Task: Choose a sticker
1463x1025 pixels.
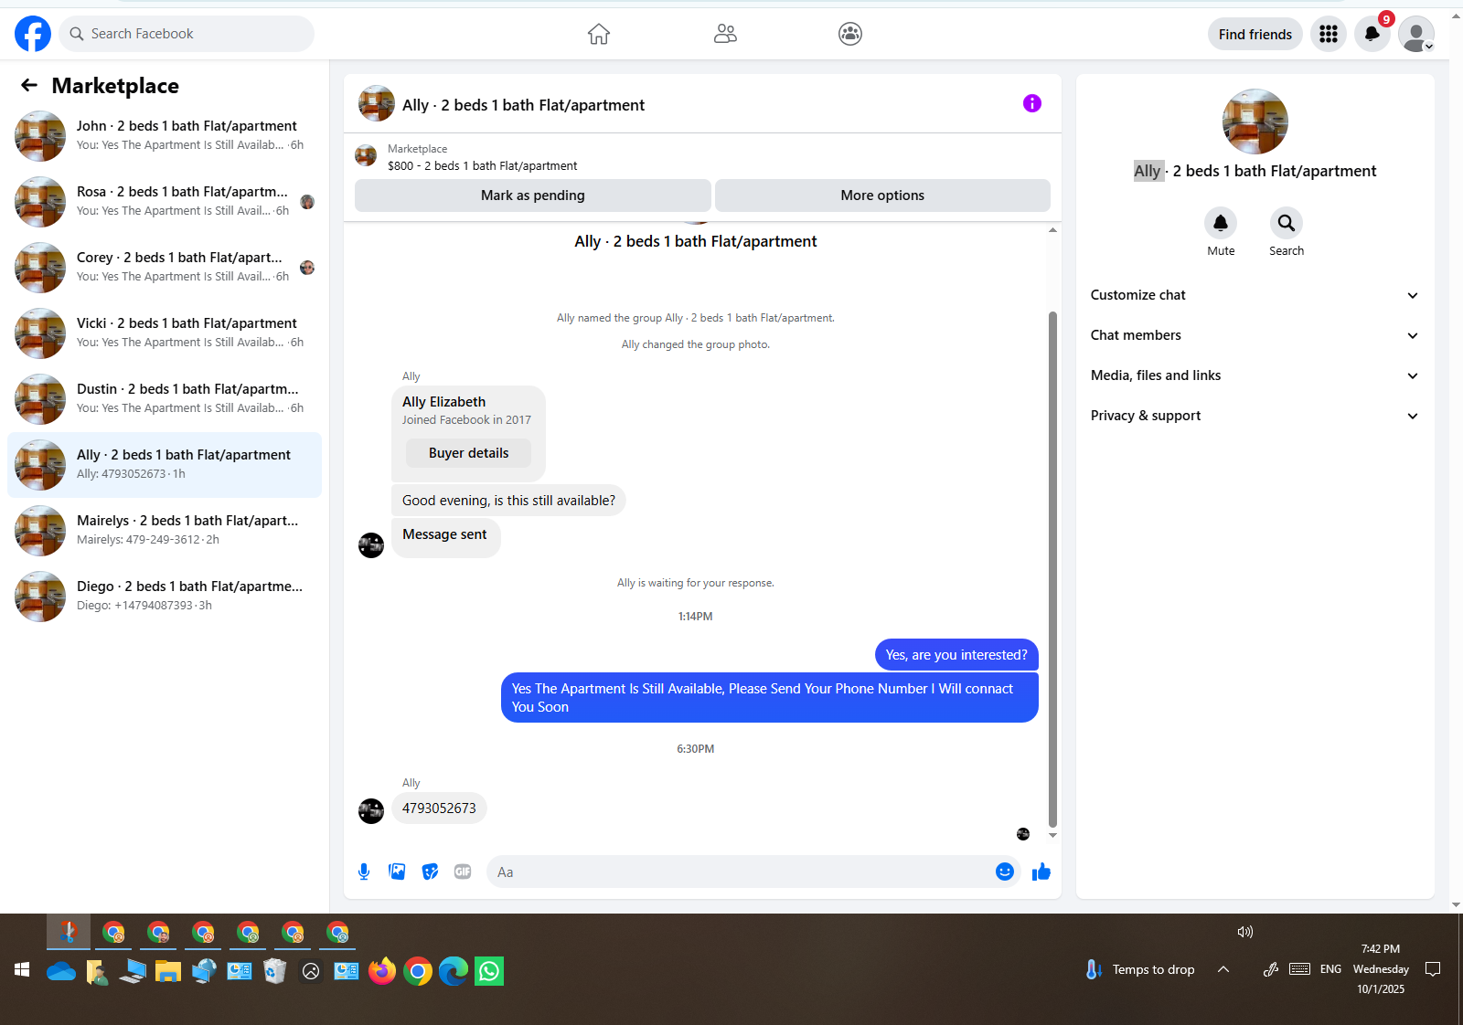Action: [430, 872]
